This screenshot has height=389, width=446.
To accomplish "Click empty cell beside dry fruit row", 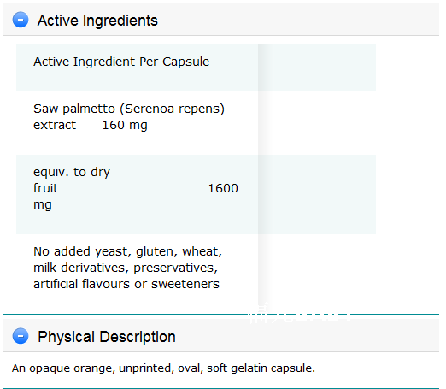I will [317, 194].
